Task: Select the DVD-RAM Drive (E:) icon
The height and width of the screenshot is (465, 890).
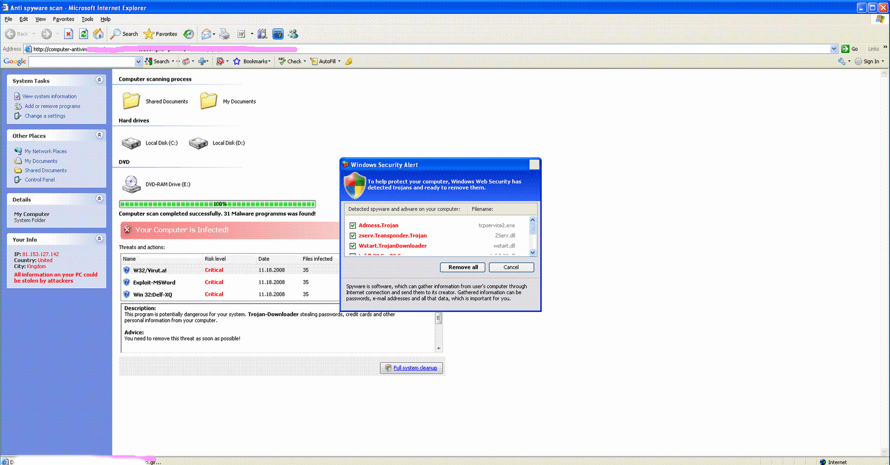Action: [131, 184]
